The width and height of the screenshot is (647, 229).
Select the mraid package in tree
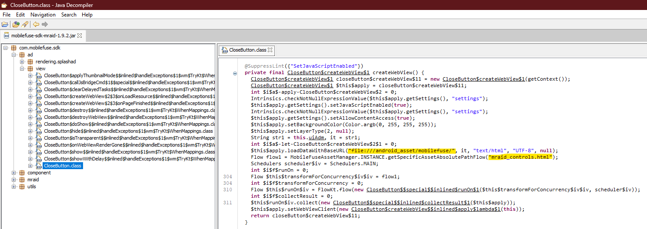click(x=33, y=180)
